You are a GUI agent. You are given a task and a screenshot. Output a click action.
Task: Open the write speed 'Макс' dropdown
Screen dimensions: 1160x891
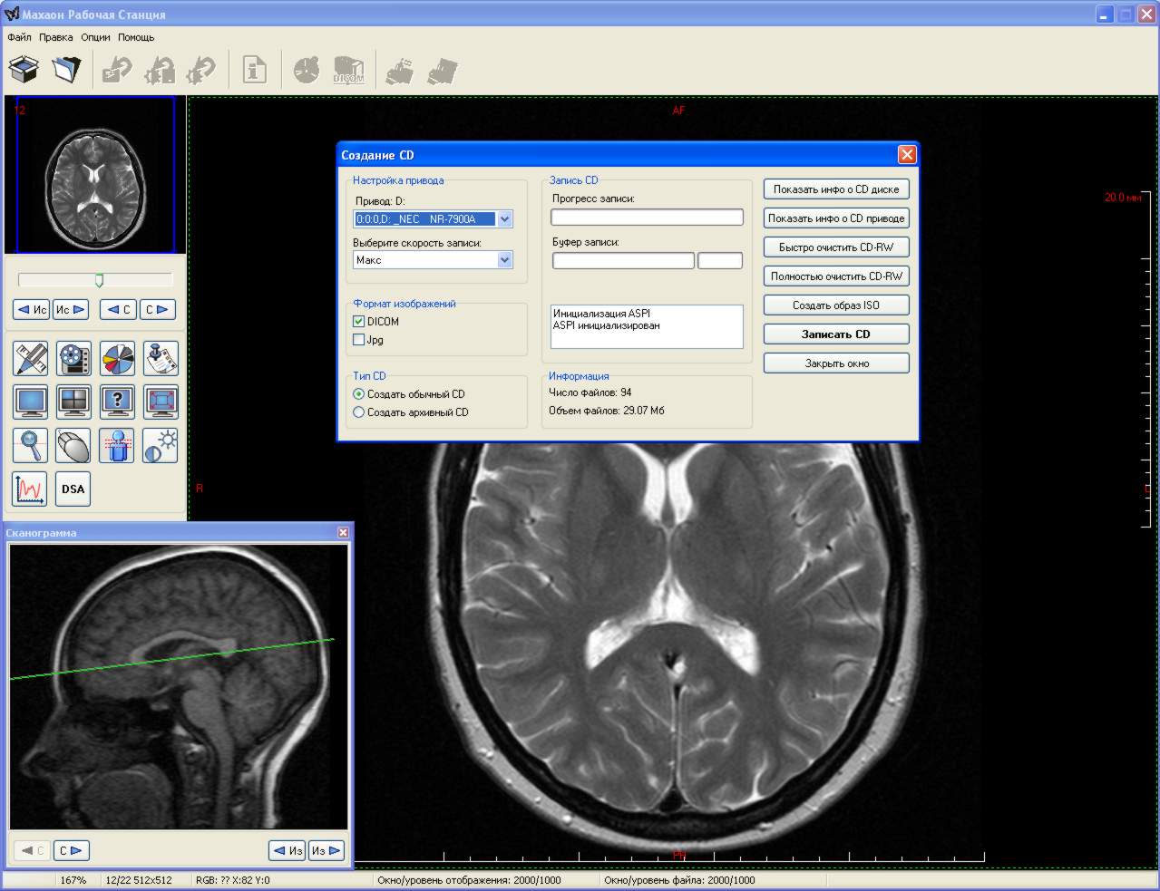[505, 260]
